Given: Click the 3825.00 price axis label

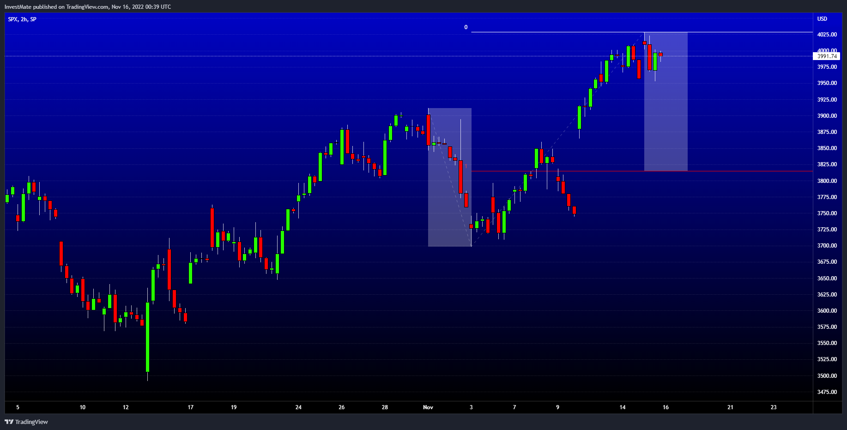Looking at the screenshot, I should tap(827, 164).
